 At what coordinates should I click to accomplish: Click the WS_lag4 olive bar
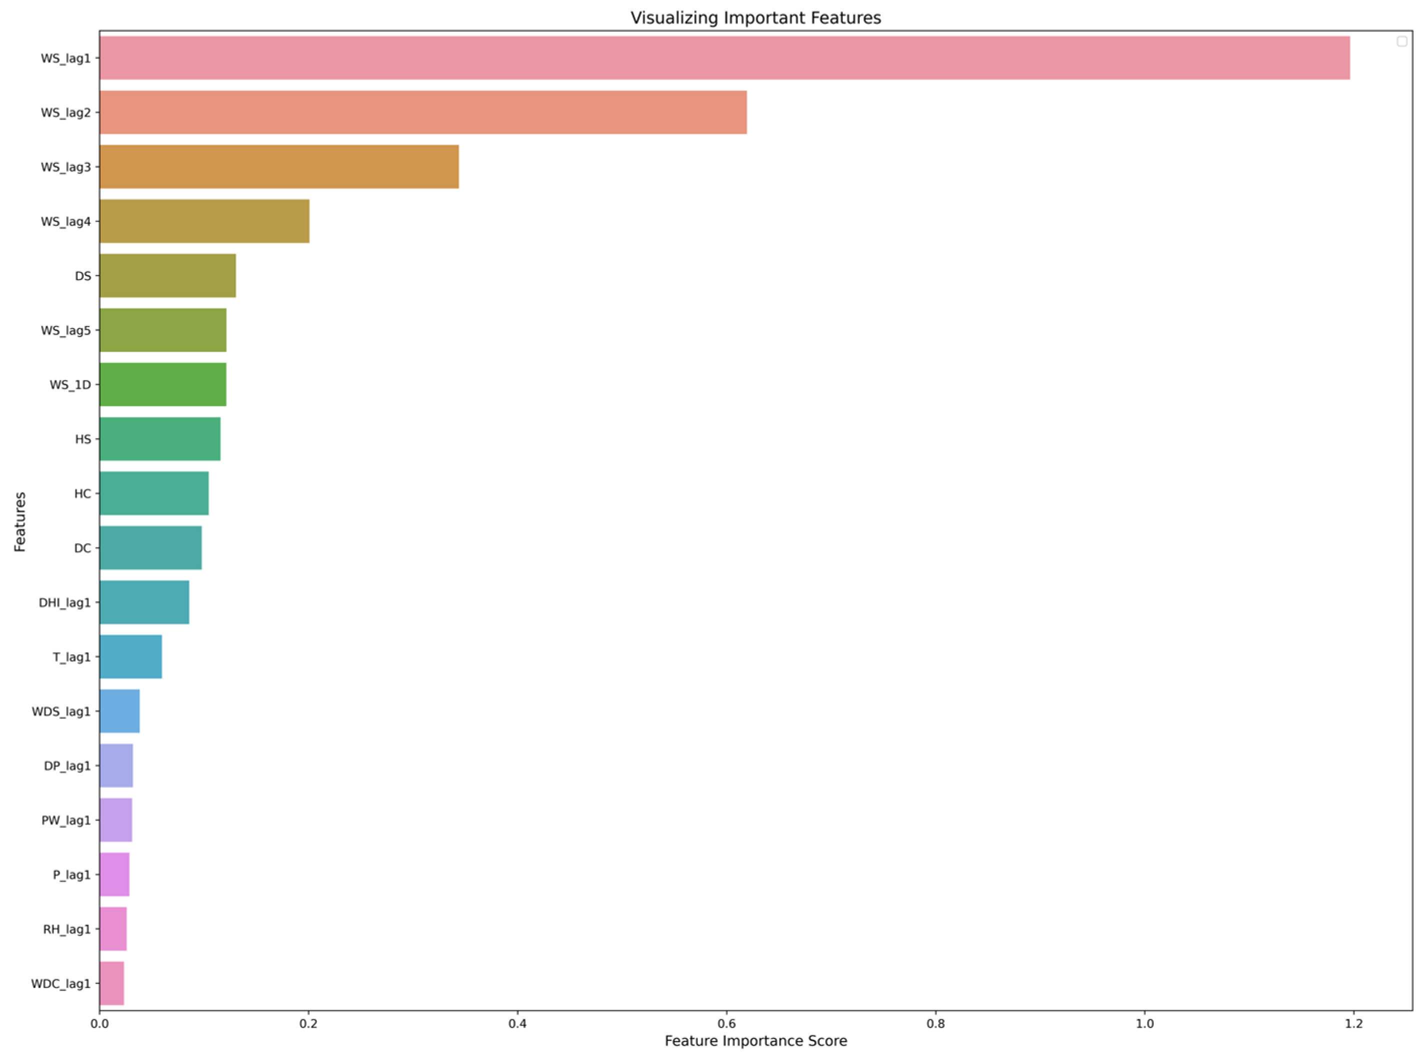[204, 221]
